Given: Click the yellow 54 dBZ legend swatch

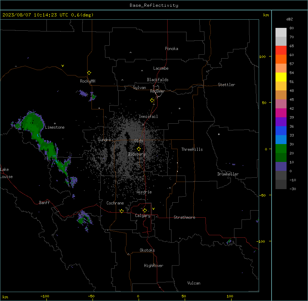Looking at the screenshot, I should click(x=281, y=77).
